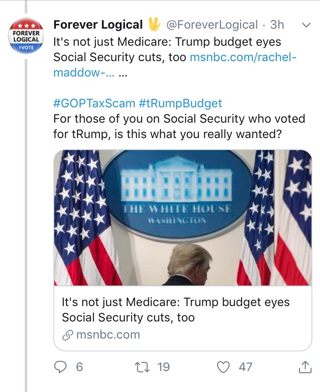This screenshot has width=320, height=392.
Task: Toggle the heart like icon
Action: (x=224, y=367)
